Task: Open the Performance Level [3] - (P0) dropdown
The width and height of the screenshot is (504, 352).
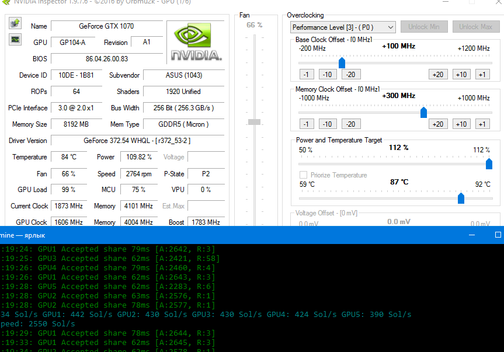Action: point(343,27)
